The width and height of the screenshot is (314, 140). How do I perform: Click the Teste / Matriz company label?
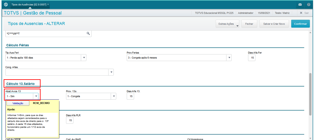point(282,13)
